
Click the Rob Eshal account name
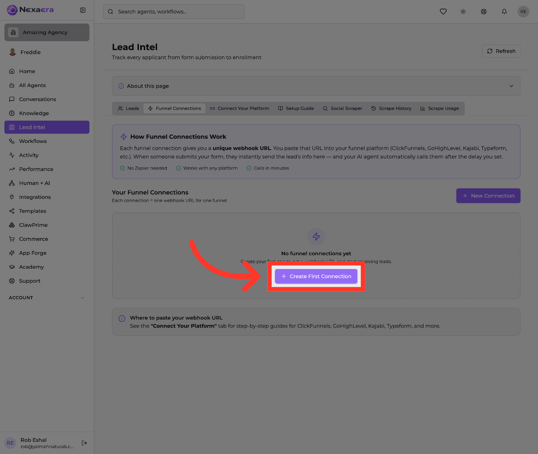point(34,440)
